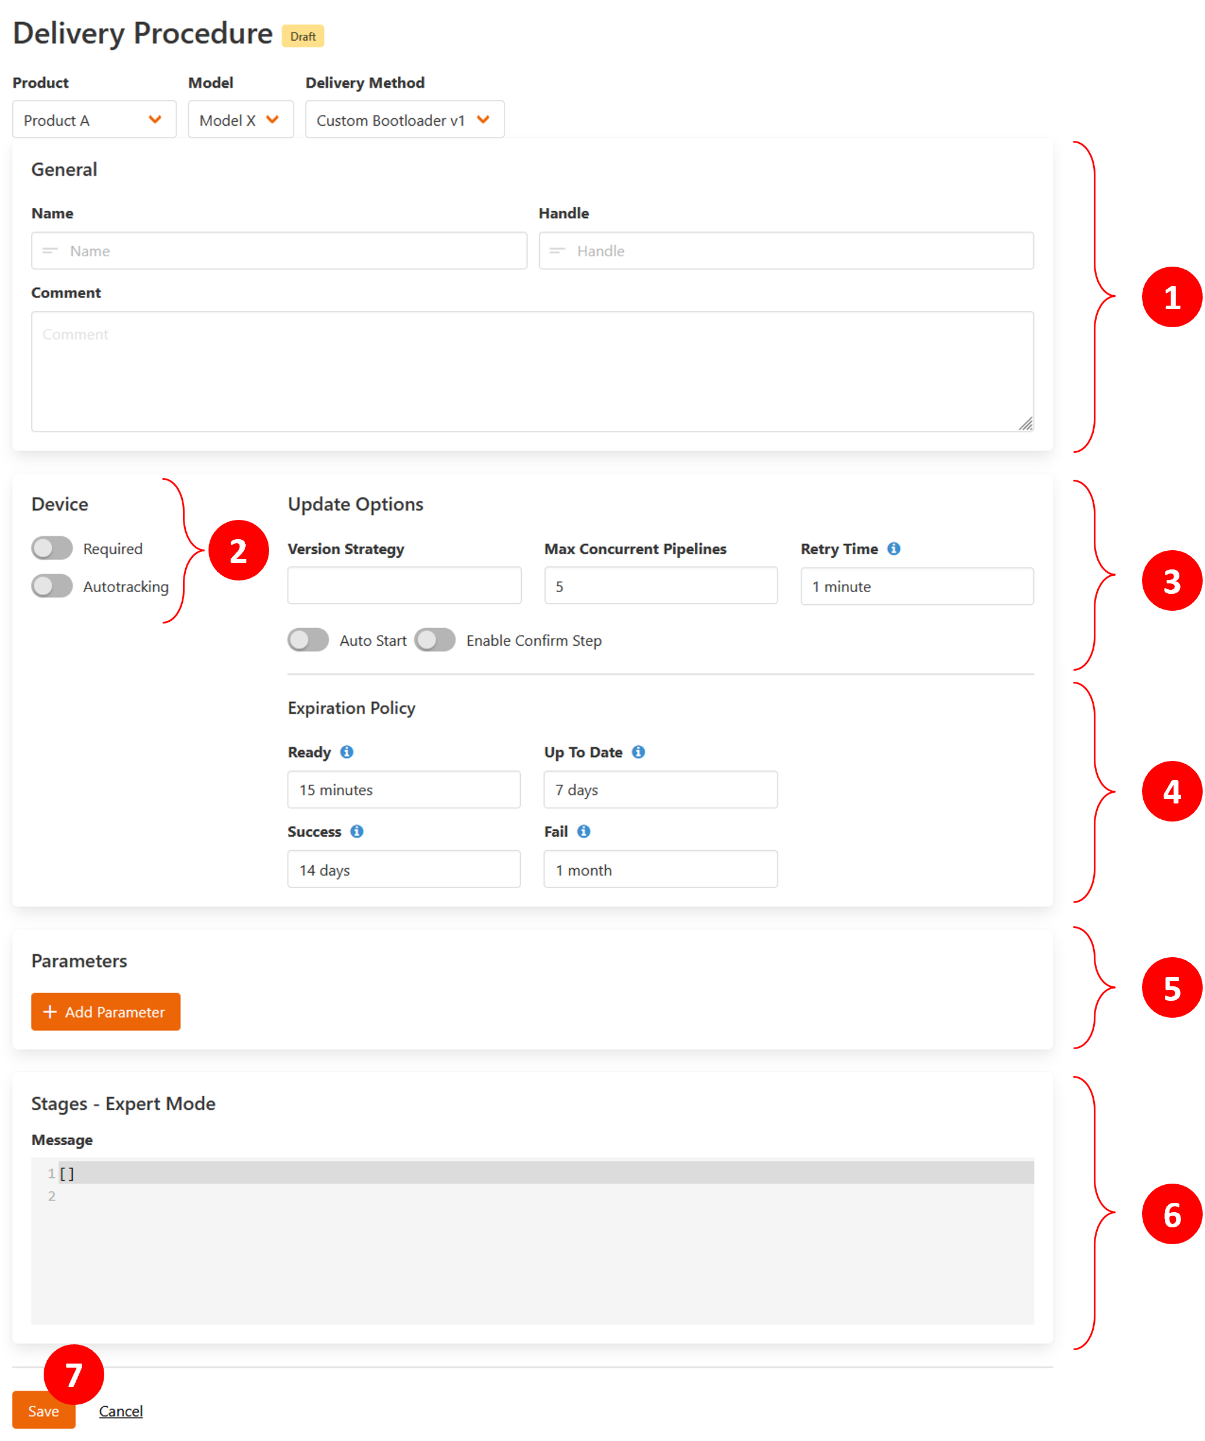1205x1441 pixels.
Task: Click the plus icon on Add Parameter
Action: 50,1011
